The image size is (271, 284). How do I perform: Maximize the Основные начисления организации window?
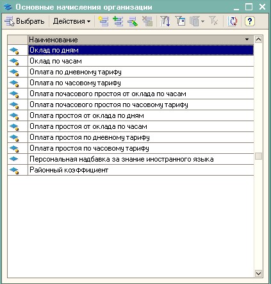tap(249, 7)
